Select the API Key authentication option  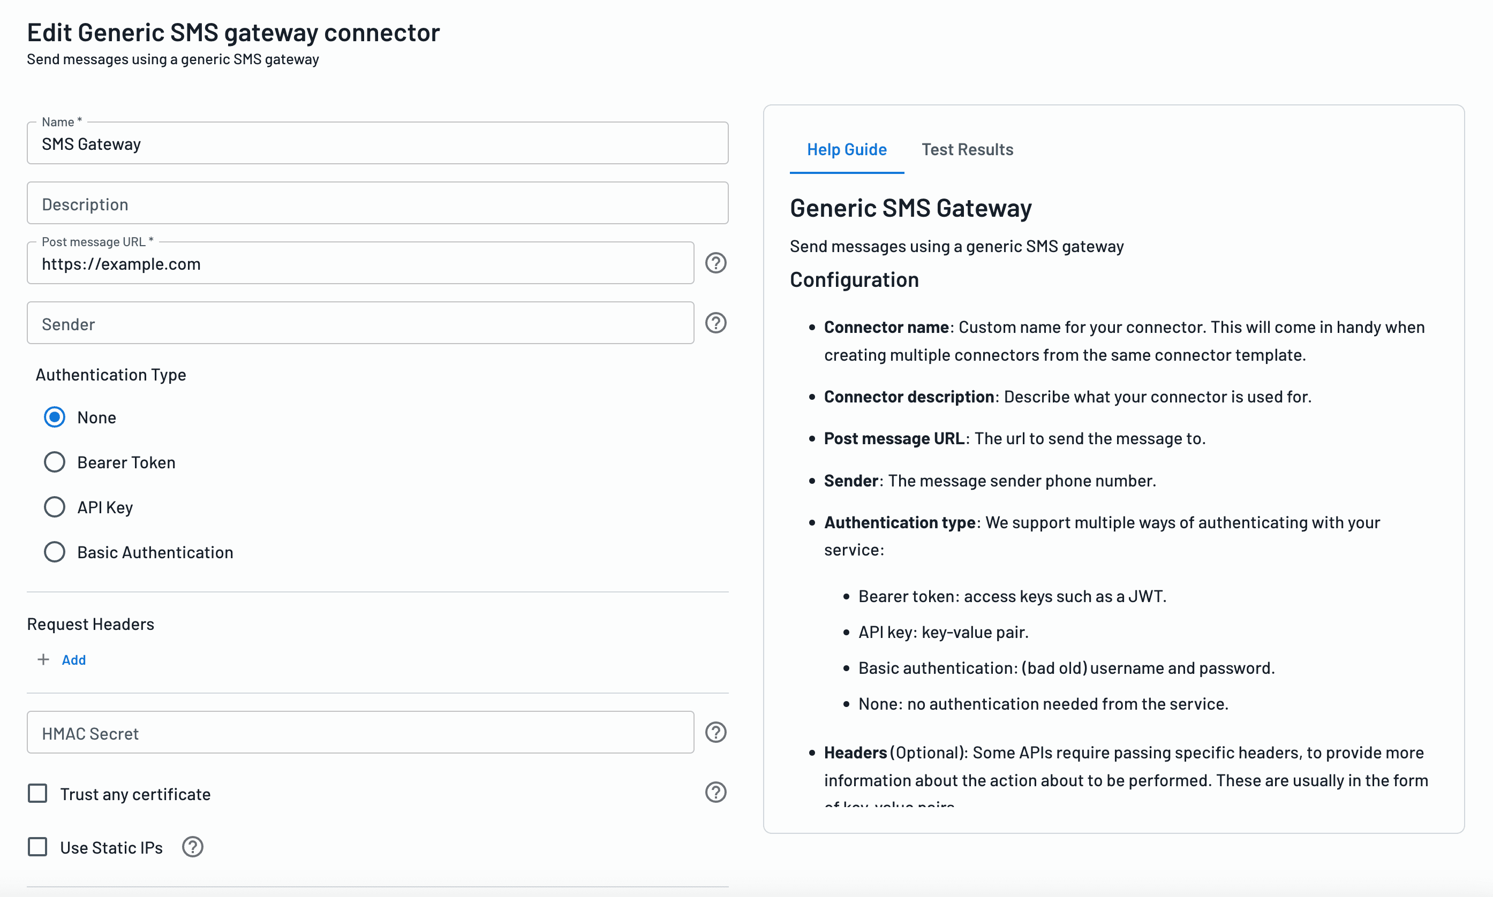54,507
